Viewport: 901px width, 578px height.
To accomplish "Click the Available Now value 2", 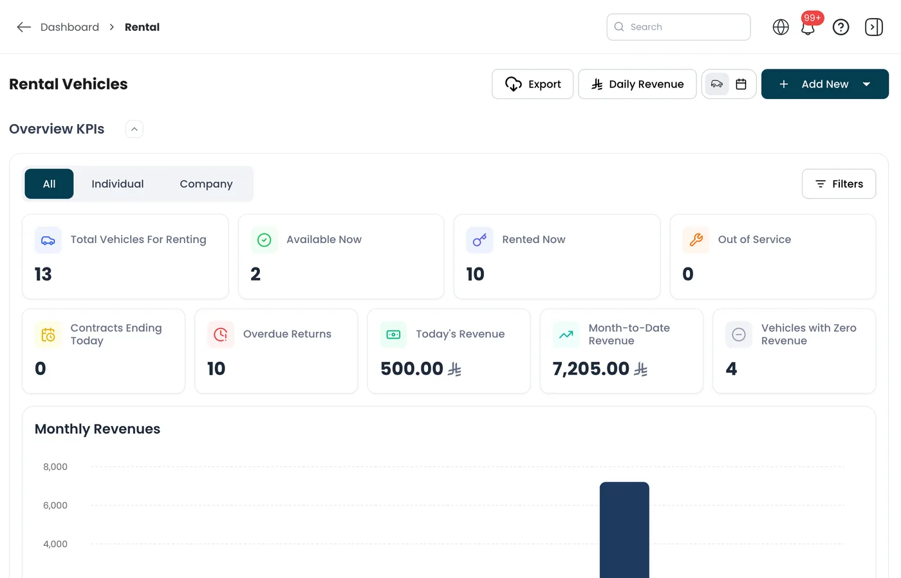I will (255, 274).
